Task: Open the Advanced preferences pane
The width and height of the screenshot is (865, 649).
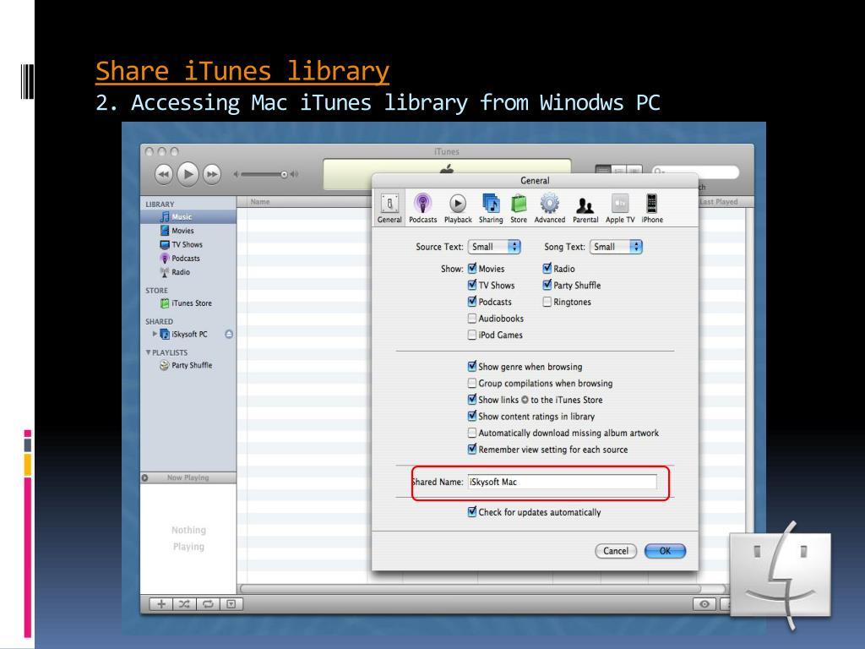Action: click(x=549, y=208)
